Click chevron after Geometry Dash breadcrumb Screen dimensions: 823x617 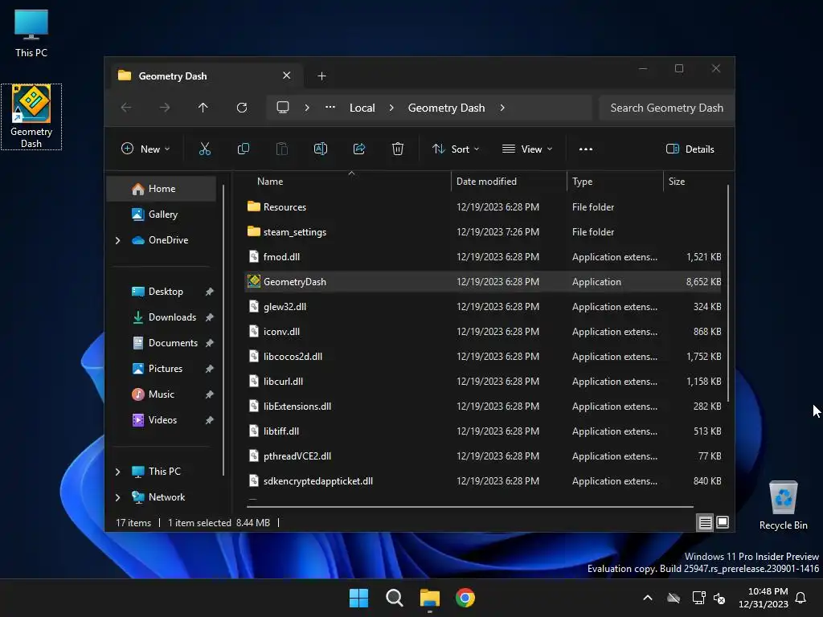tap(502, 108)
